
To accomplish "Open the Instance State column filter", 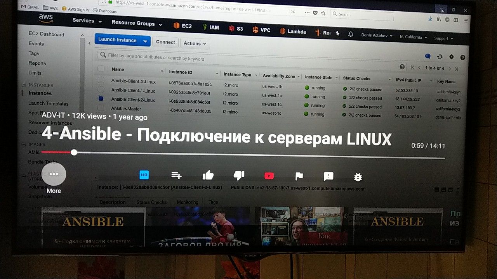I will point(337,78).
